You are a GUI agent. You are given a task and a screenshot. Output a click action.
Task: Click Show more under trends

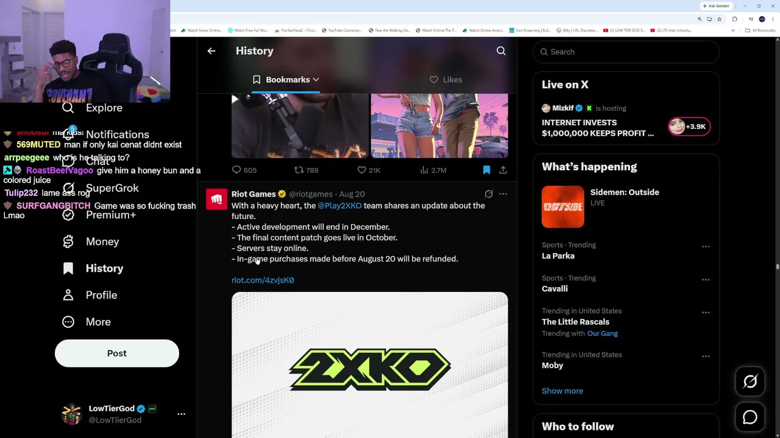pos(562,391)
